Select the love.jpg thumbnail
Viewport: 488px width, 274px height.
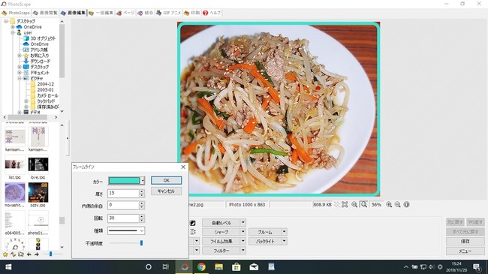click(38, 167)
